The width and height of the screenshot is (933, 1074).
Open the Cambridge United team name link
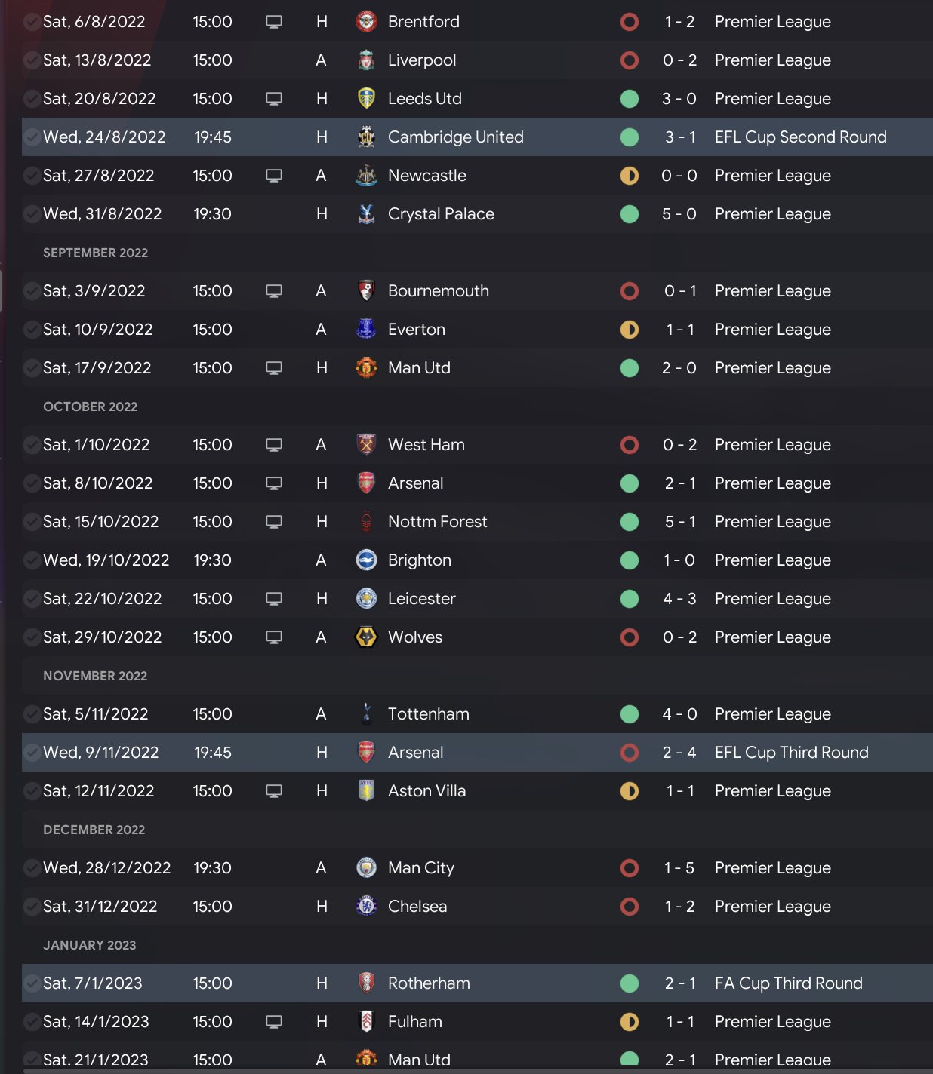pos(455,137)
